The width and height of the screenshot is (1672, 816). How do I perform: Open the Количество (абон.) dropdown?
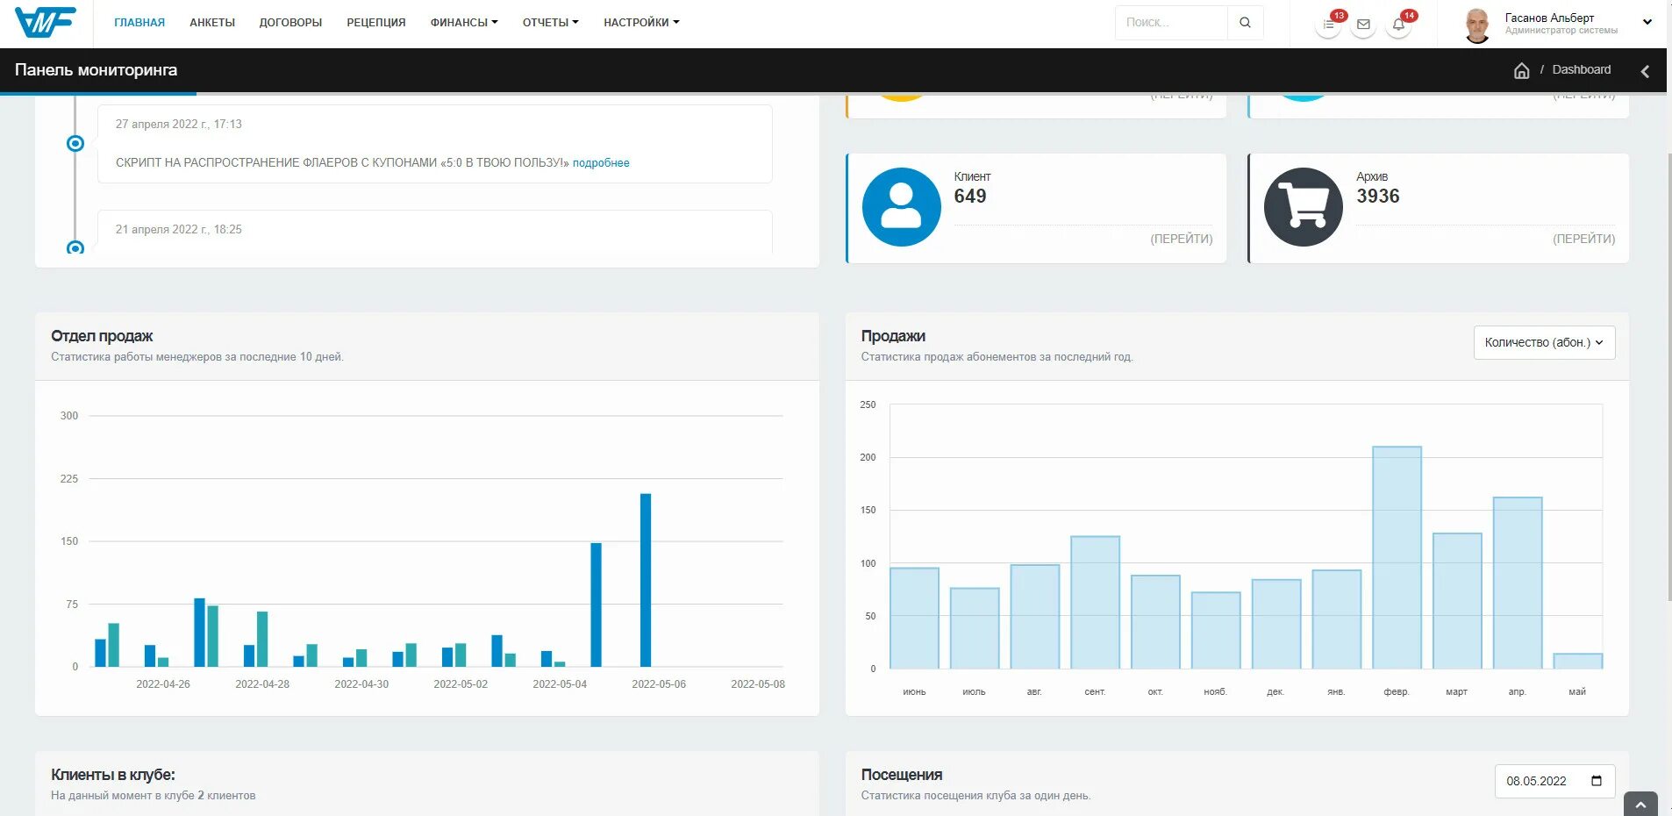tap(1544, 342)
